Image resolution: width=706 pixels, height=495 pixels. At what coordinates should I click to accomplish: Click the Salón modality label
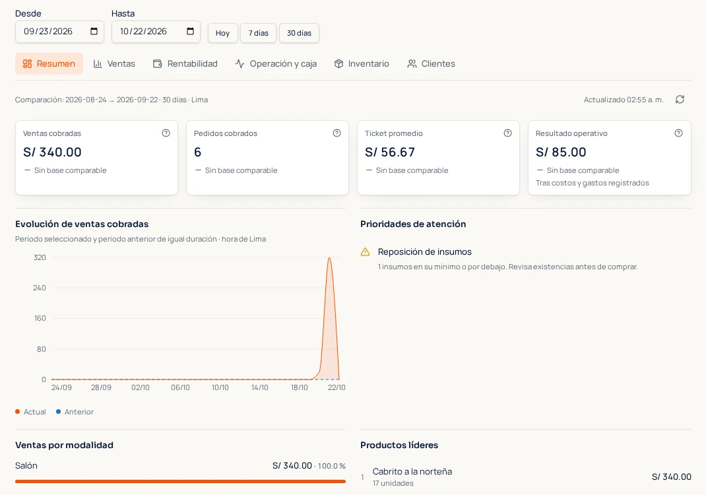coord(26,466)
